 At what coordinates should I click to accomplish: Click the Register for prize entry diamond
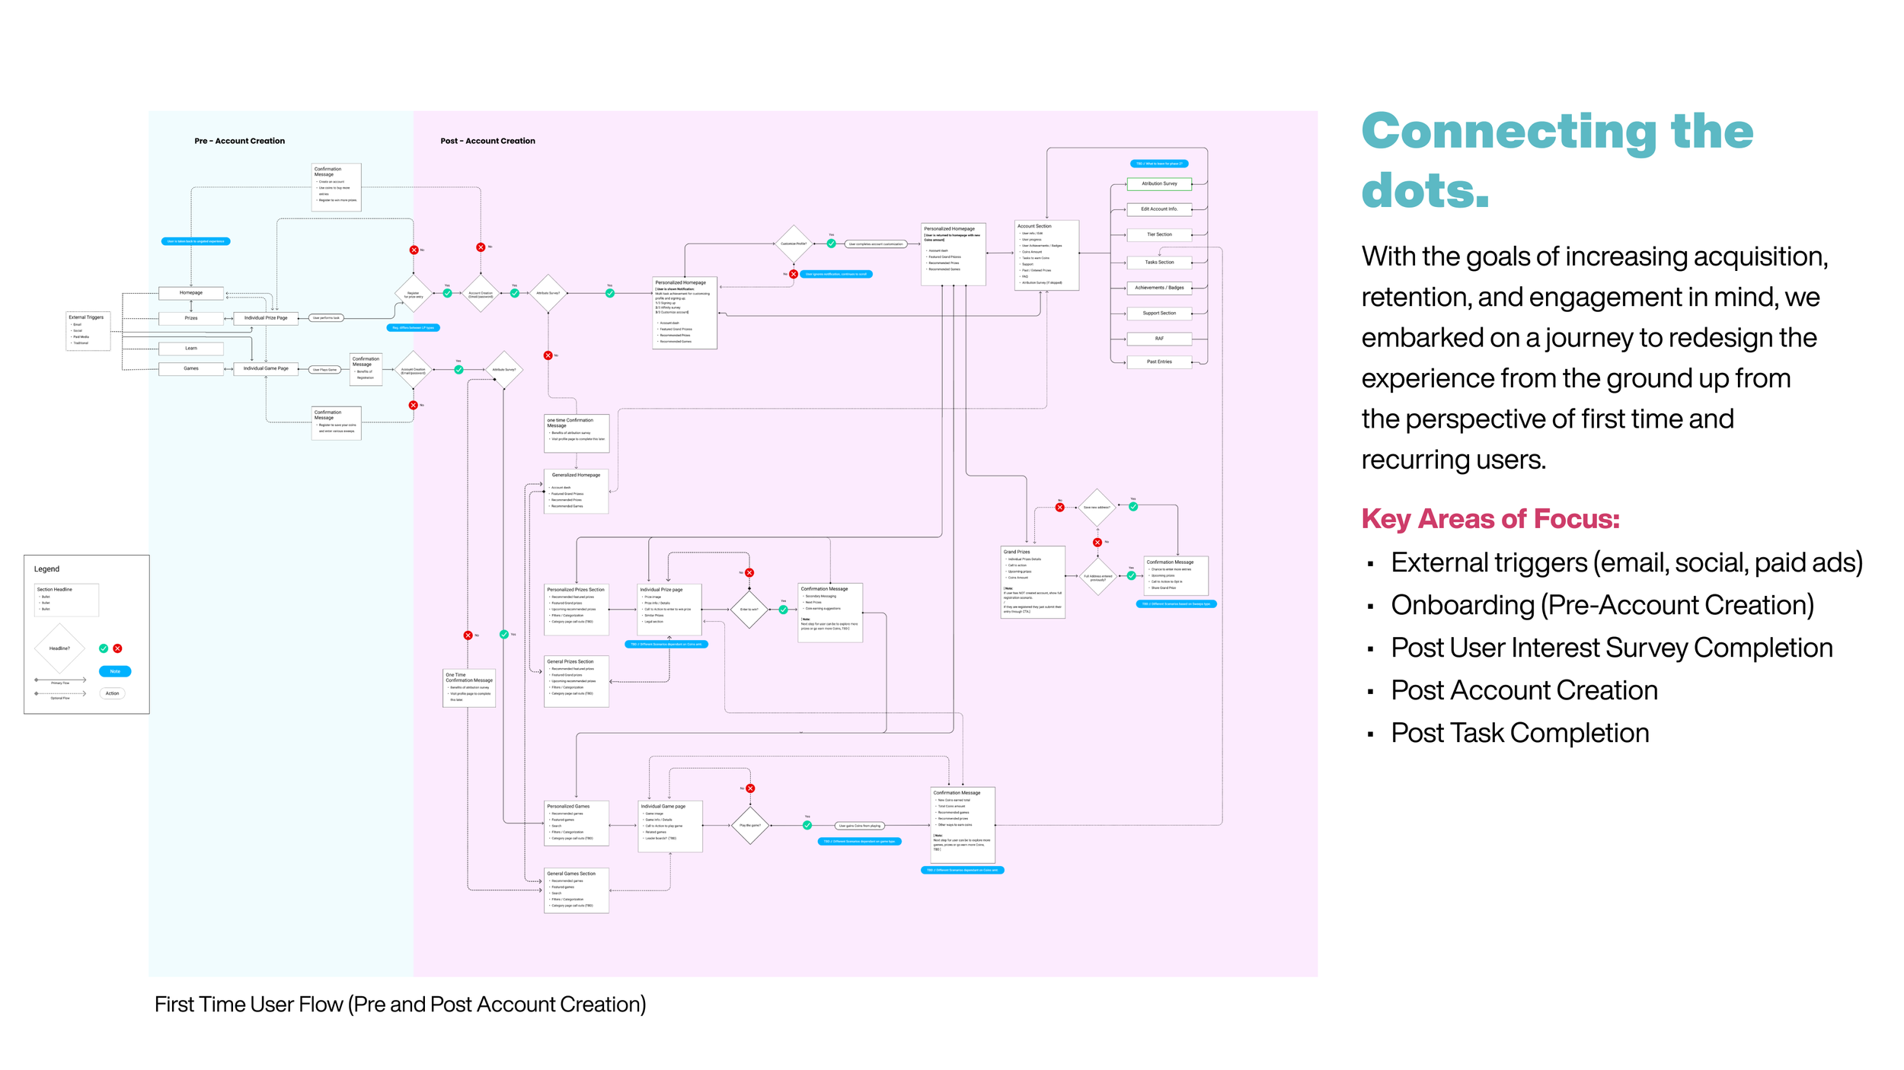point(414,294)
